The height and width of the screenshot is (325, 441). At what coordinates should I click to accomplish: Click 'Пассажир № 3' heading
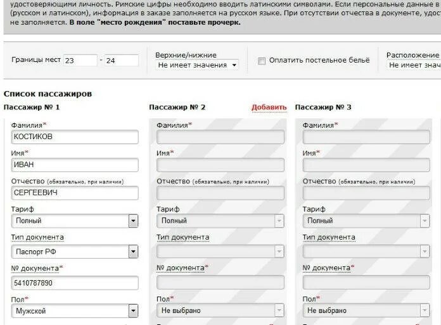click(323, 107)
